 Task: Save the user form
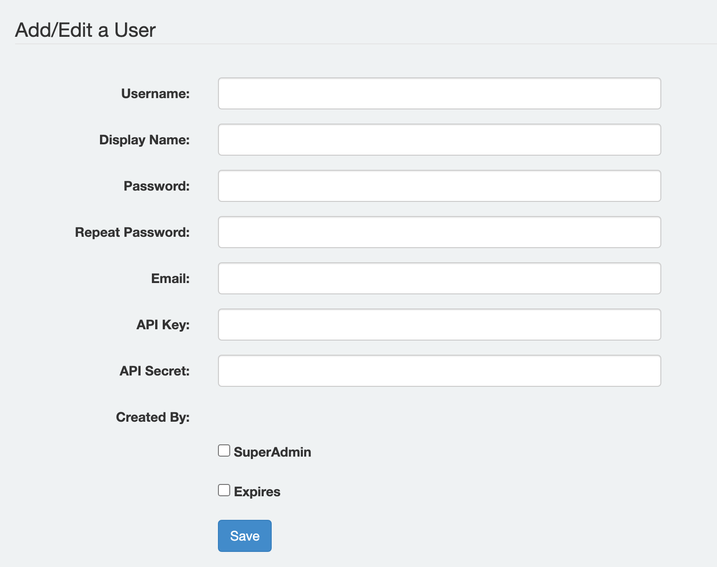(245, 536)
